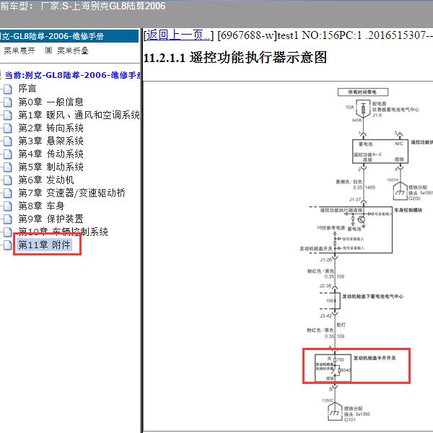The width and height of the screenshot is (433, 433).
Task: Select 第8章 车身 chapter
Action: click(41, 206)
